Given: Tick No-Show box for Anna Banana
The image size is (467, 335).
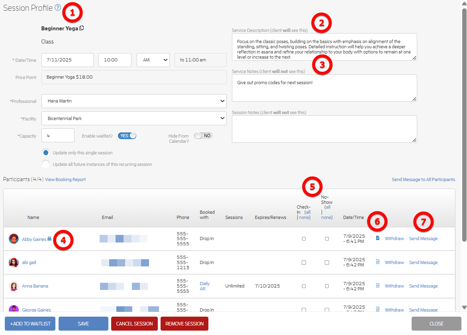Looking at the screenshot, I should [x=327, y=286].
